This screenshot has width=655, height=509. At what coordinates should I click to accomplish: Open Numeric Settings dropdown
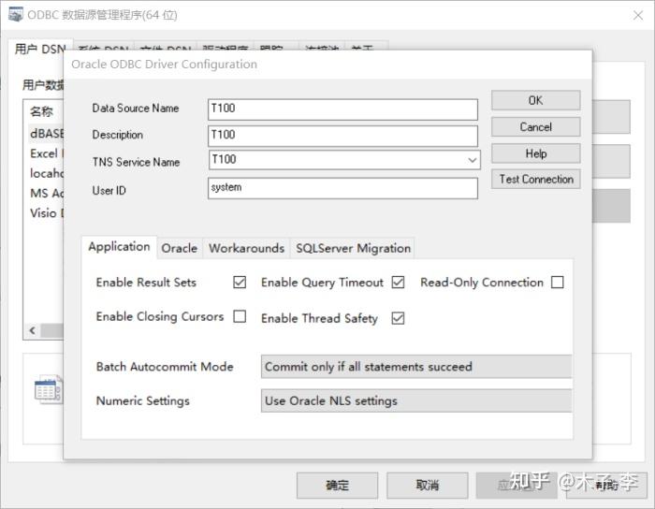pyautogui.click(x=416, y=400)
